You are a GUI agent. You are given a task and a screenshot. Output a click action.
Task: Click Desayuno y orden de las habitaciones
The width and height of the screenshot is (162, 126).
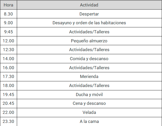tap(89, 23)
